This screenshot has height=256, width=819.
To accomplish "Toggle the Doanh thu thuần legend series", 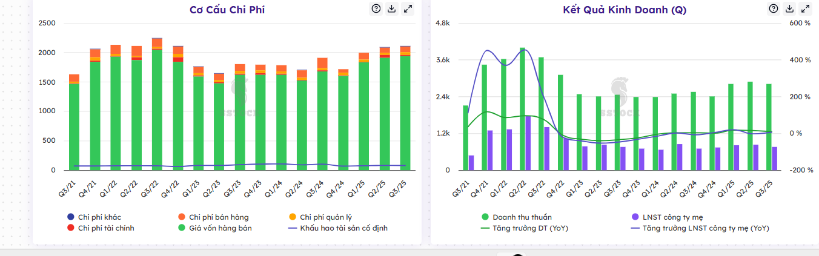I will pyautogui.click(x=517, y=217).
